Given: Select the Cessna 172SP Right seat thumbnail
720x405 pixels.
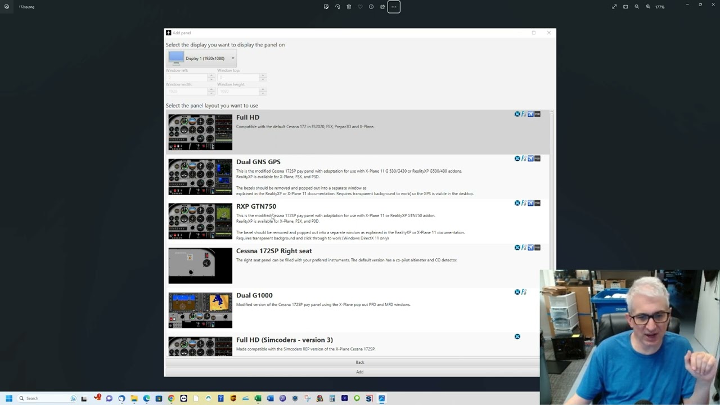Looking at the screenshot, I should point(200,265).
